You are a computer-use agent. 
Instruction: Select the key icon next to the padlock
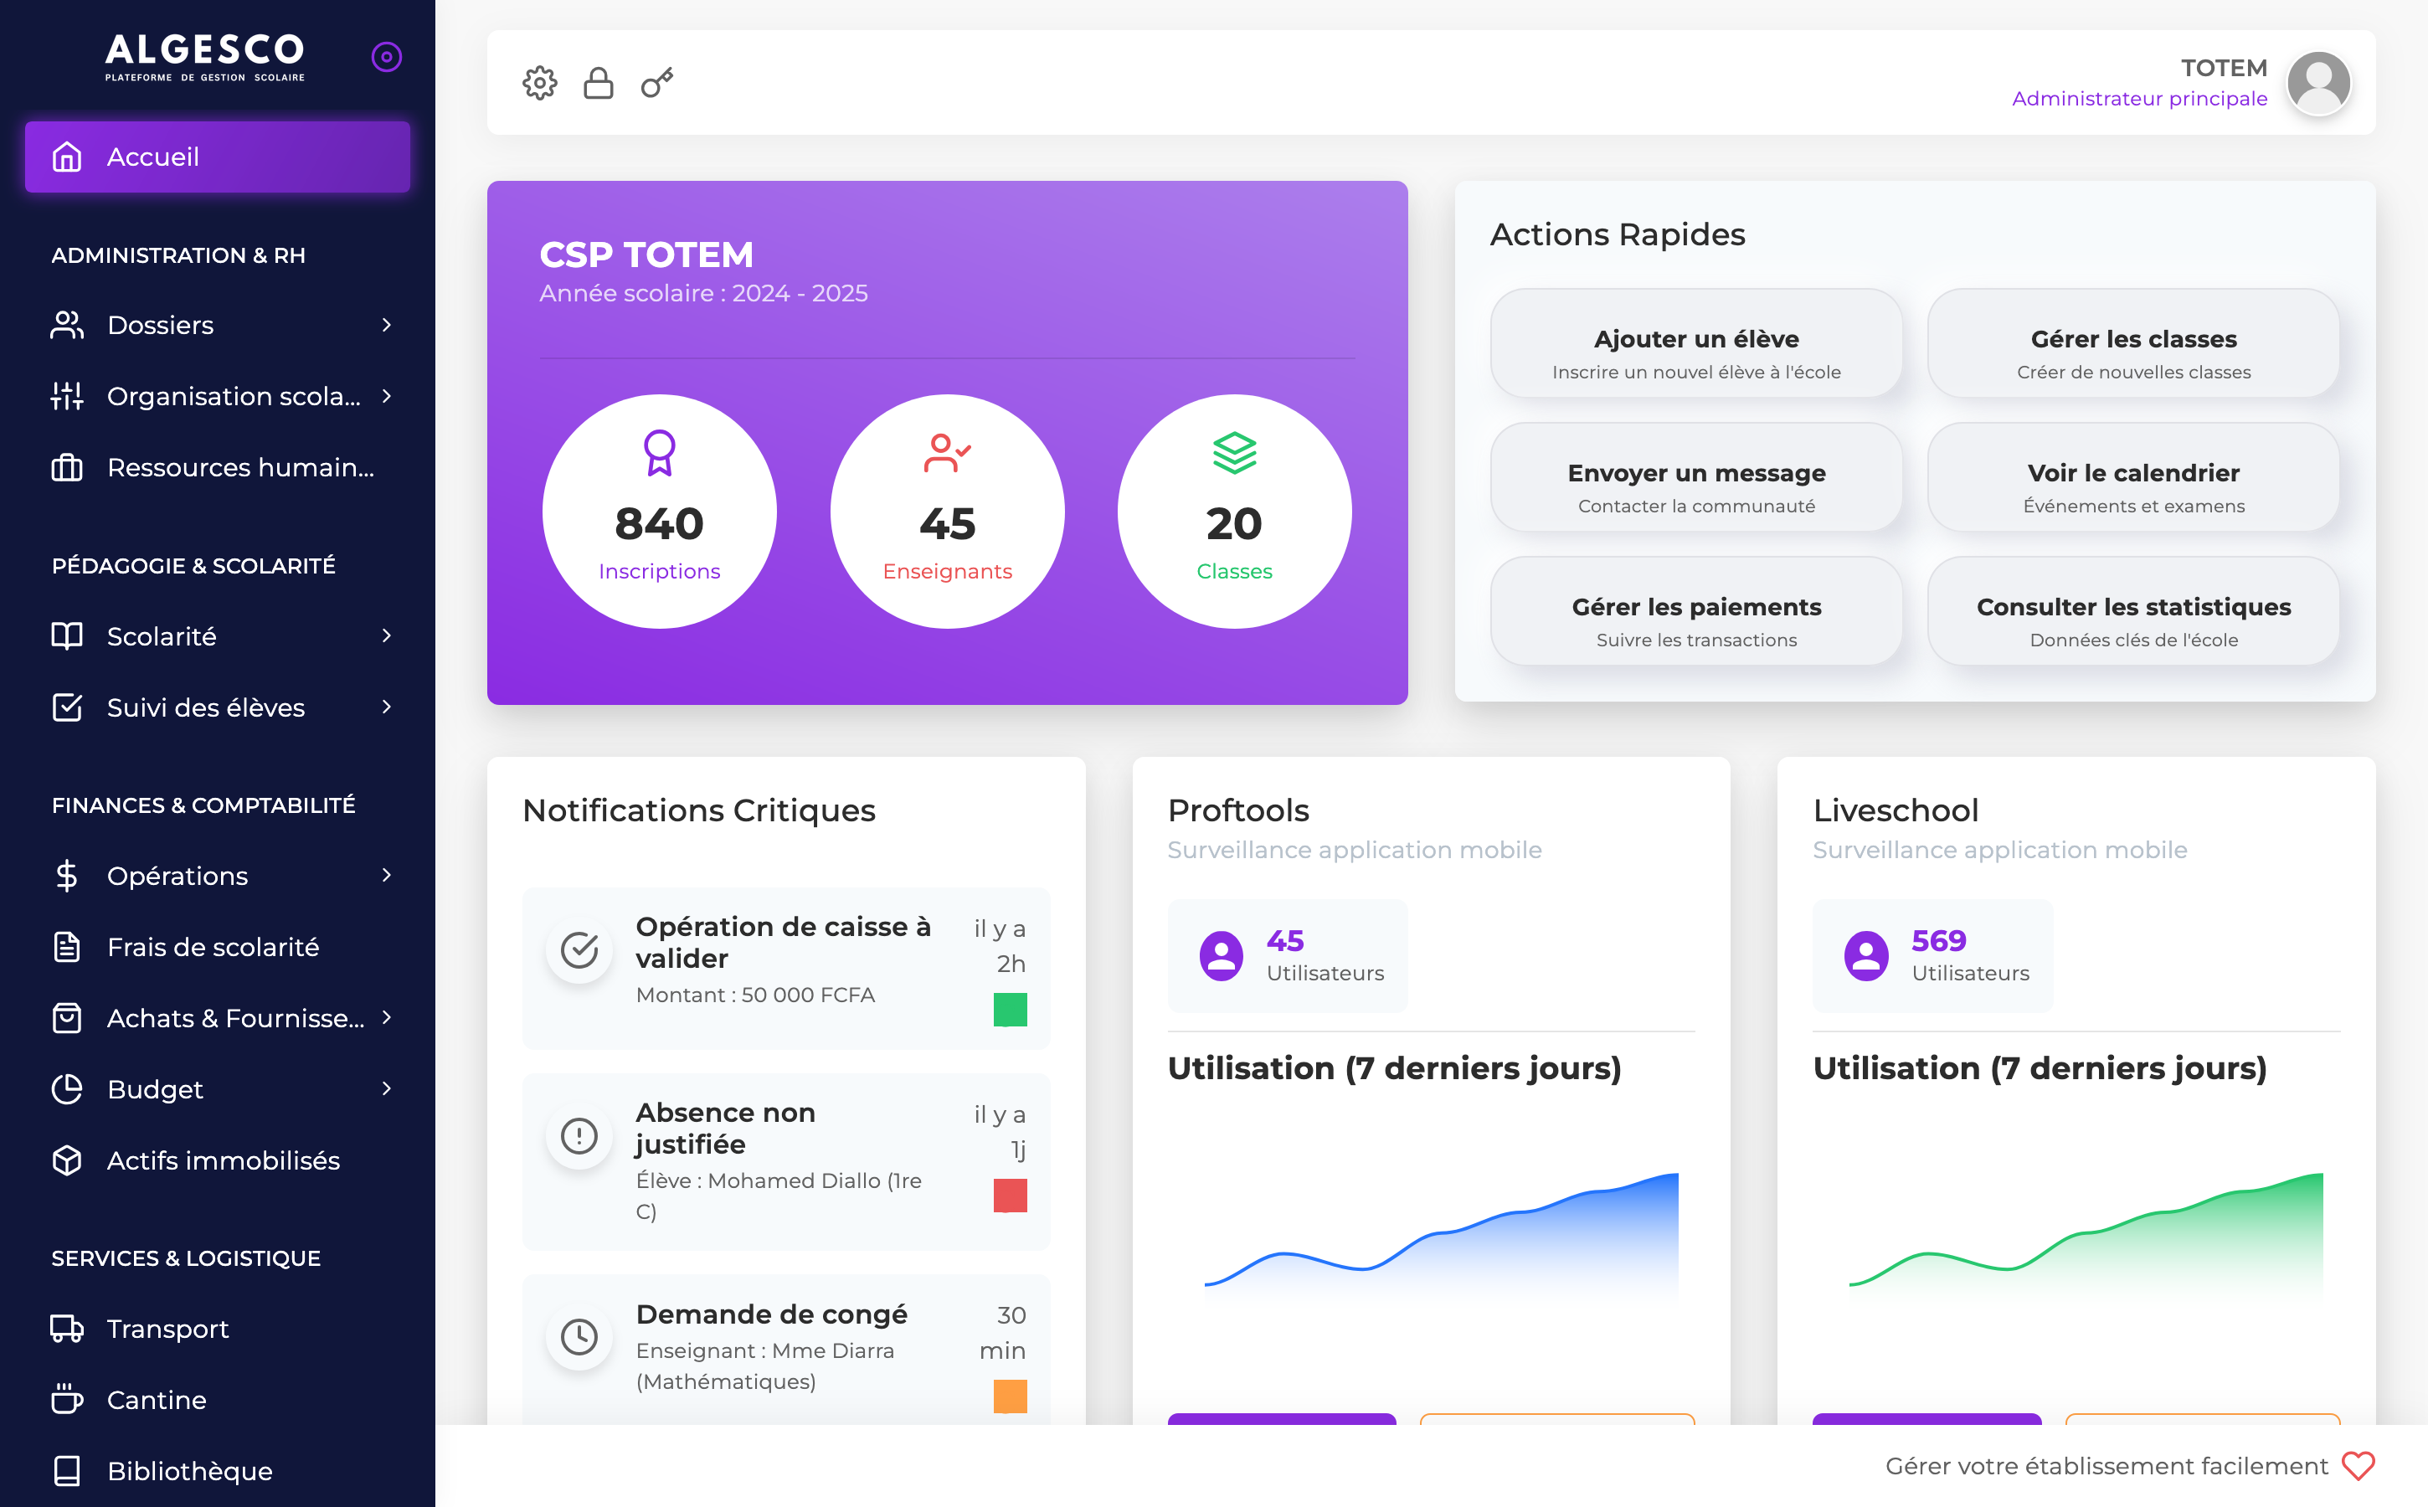pyautogui.click(x=656, y=83)
